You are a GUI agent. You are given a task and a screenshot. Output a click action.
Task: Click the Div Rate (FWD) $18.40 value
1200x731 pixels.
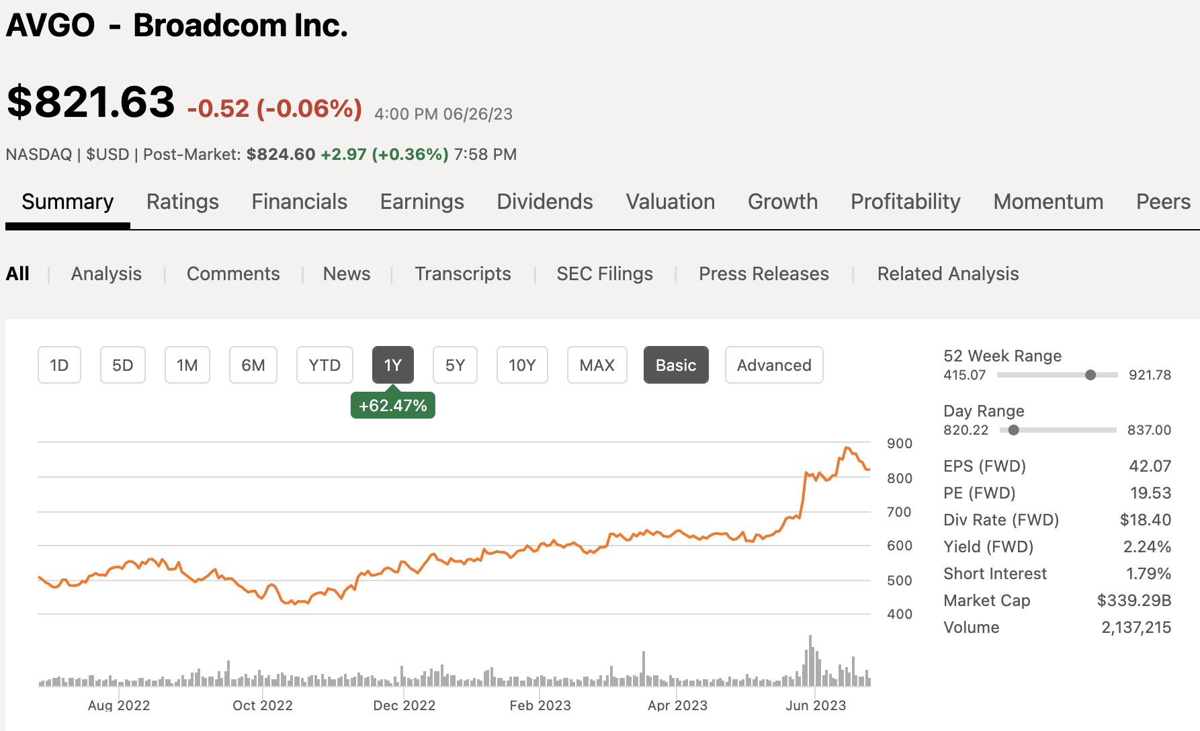[1146, 519]
